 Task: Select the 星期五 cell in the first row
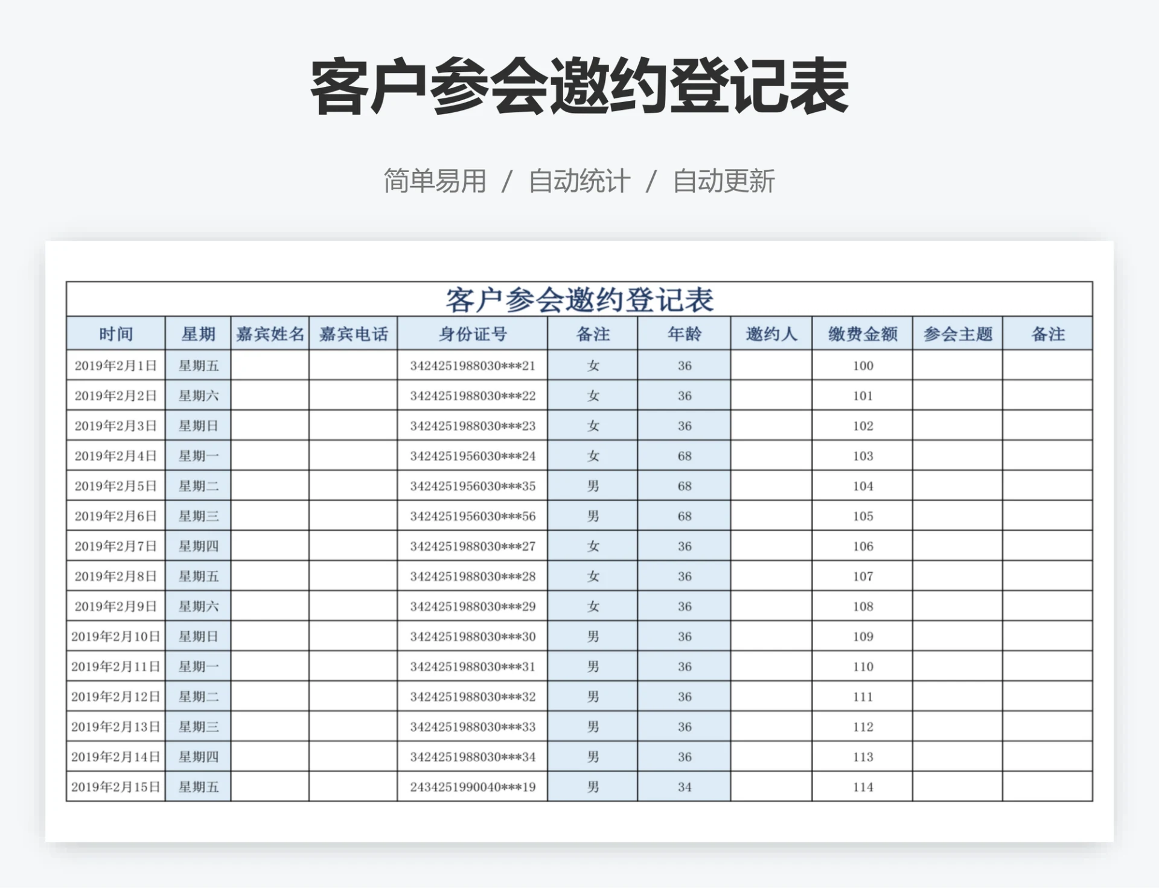pos(198,365)
